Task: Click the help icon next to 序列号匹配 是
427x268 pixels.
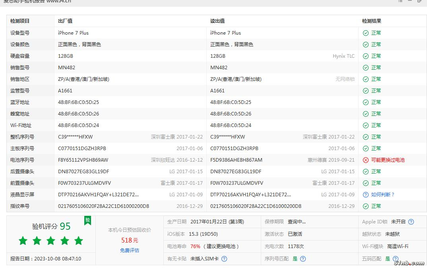Action: pyautogui.click(x=303, y=259)
